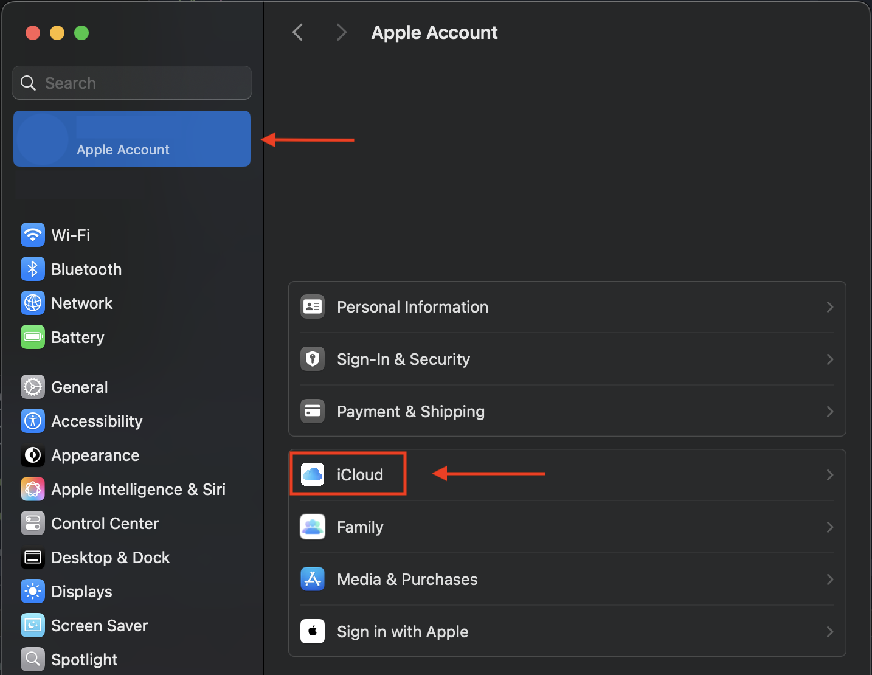Select the Wi-Fi icon in the sidebar
The height and width of the screenshot is (675, 872).
(x=32, y=235)
